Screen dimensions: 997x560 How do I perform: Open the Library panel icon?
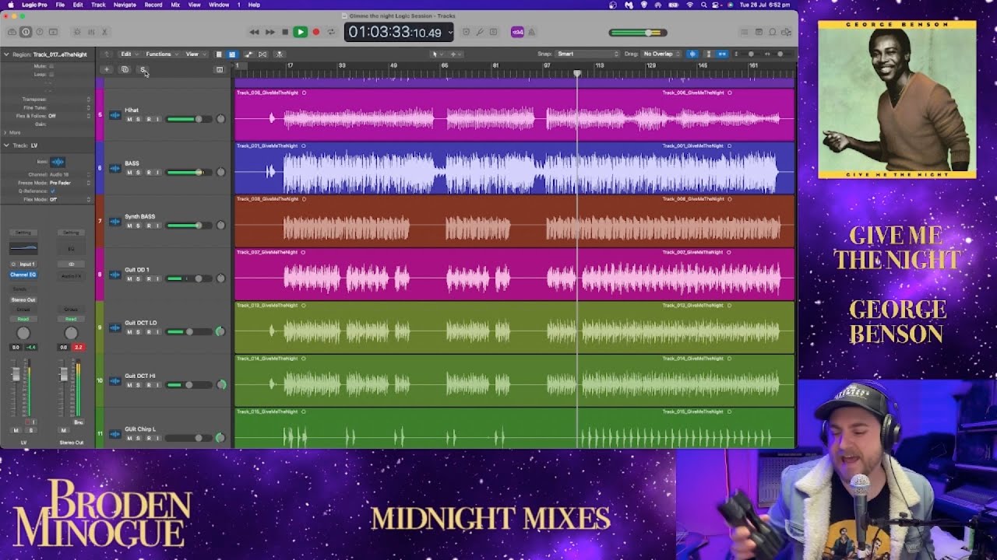pyautogui.click(x=12, y=32)
